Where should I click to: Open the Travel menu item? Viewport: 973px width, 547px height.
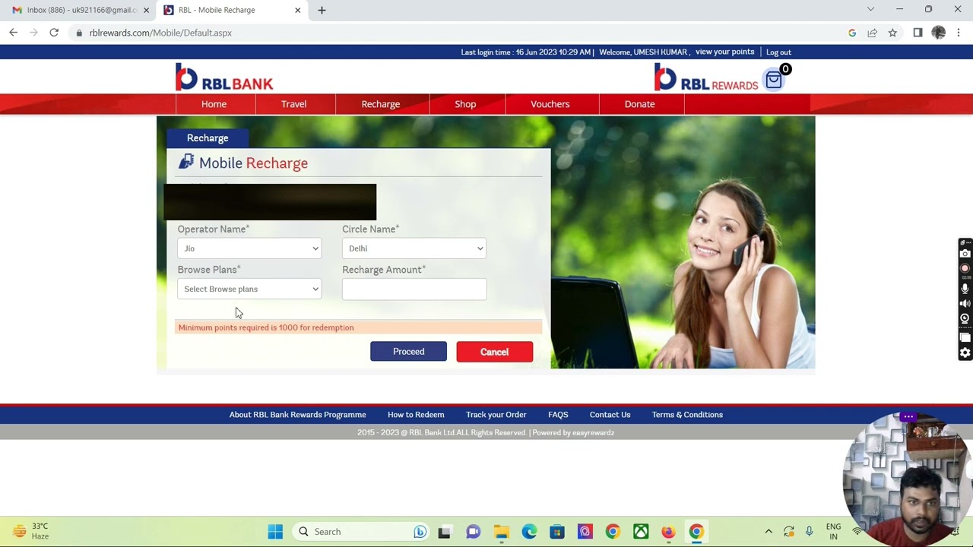tap(294, 104)
